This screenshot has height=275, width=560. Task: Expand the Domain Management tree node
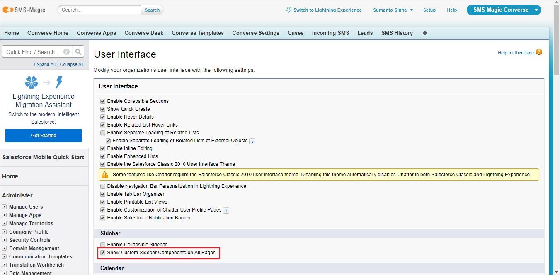5,248
